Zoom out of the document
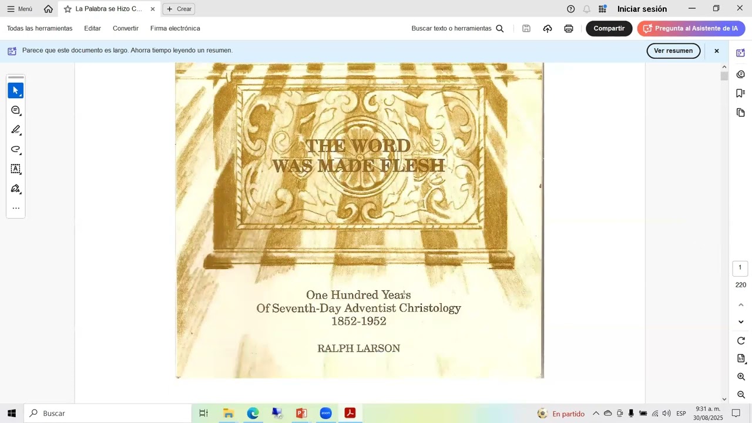 (741, 395)
